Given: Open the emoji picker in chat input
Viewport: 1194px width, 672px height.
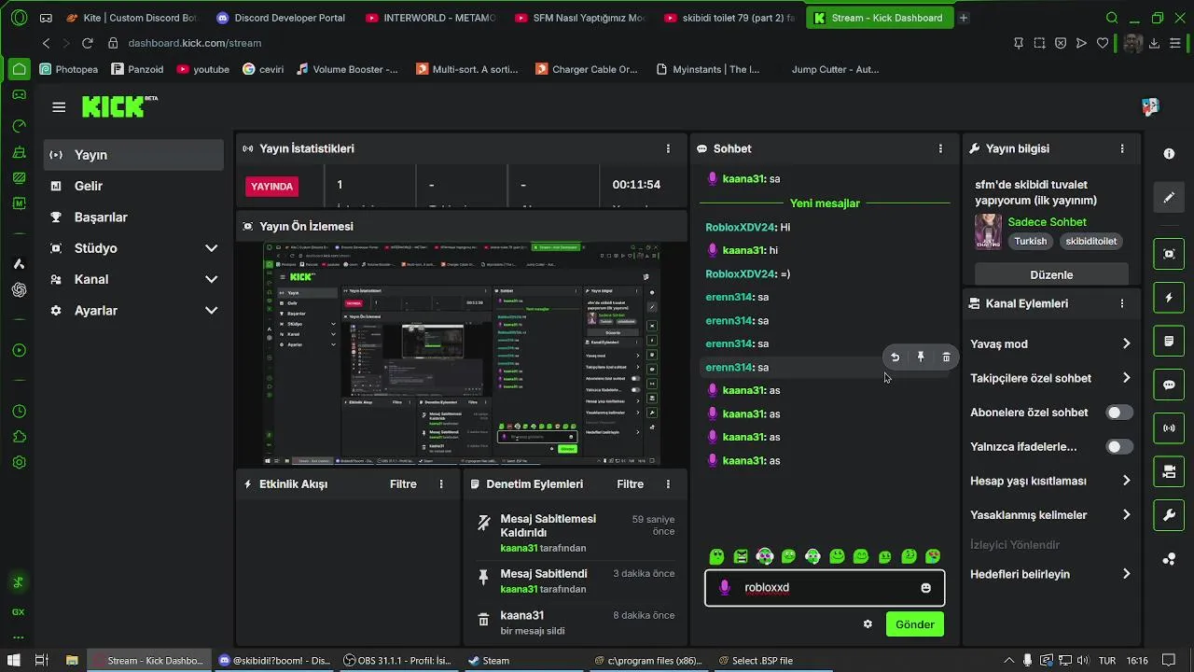Looking at the screenshot, I should tap(925, 588).
